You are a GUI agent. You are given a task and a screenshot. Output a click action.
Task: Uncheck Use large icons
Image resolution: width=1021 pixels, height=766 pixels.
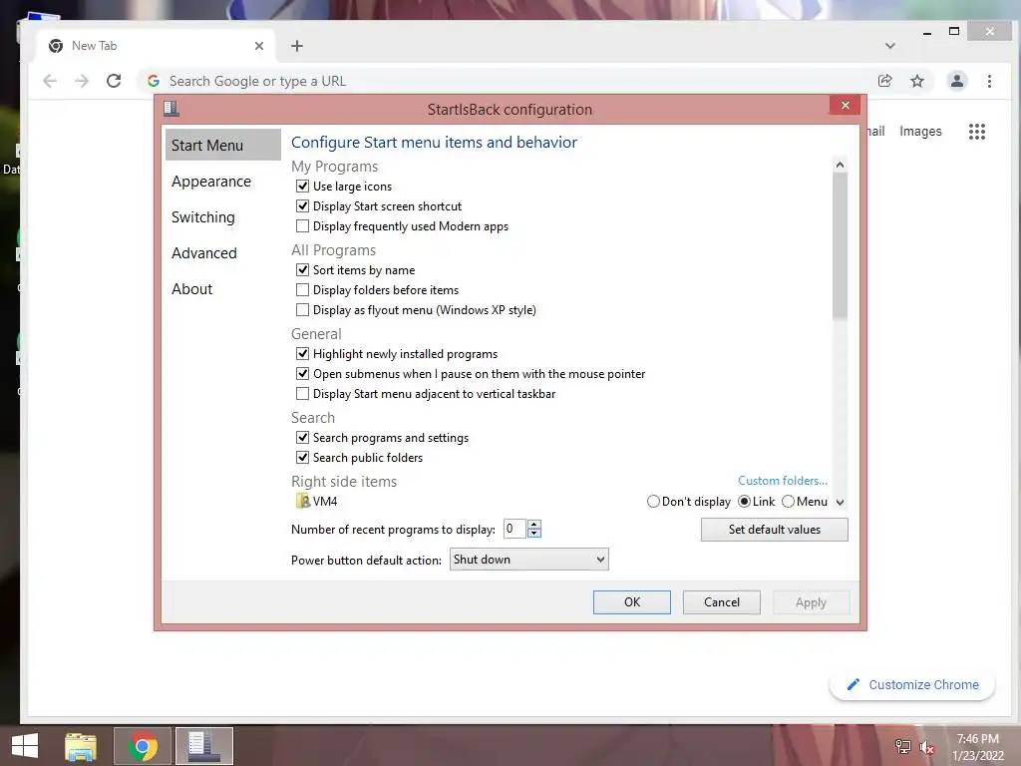302,187
